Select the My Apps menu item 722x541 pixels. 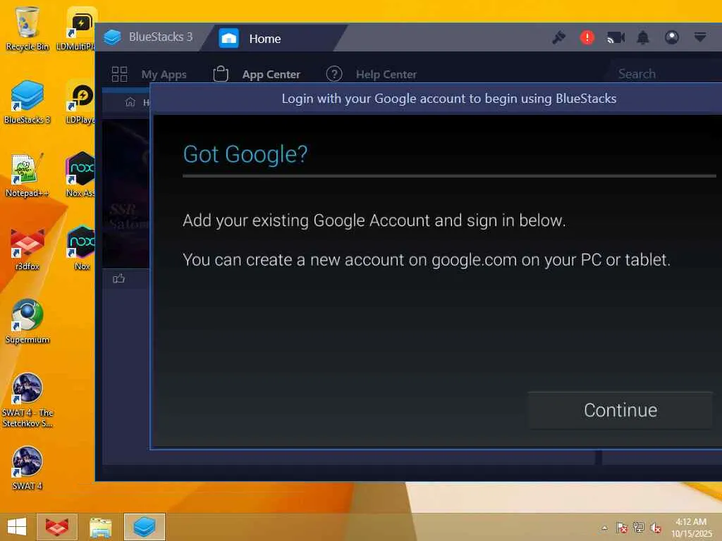164,75
